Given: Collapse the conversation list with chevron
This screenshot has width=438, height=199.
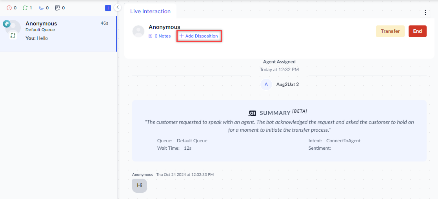Looking at the screenshot, I should point(118,7).
